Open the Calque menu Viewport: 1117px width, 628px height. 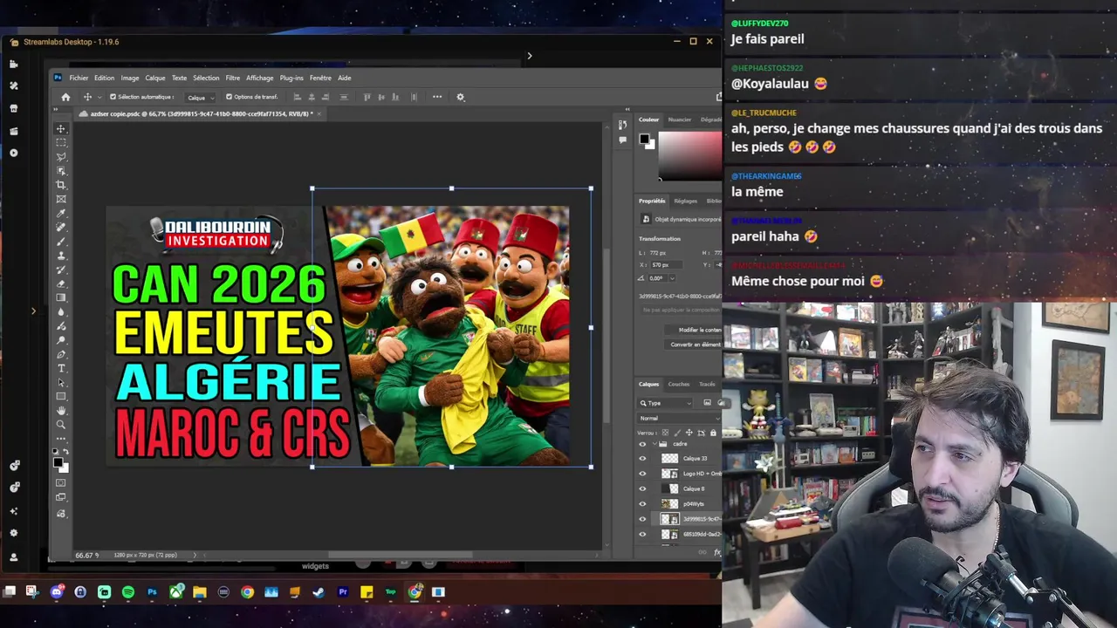click(x=155, y=78)
